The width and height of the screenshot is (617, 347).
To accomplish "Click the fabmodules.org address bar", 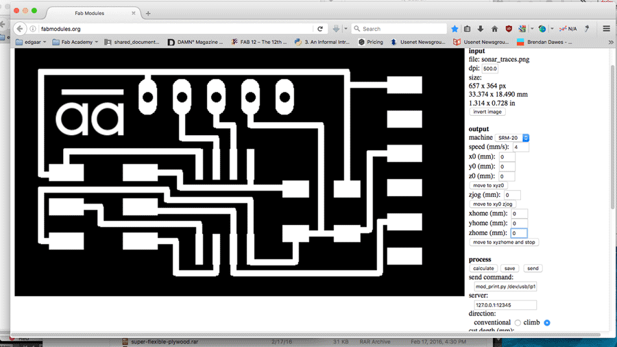I will tap(176, 29).
